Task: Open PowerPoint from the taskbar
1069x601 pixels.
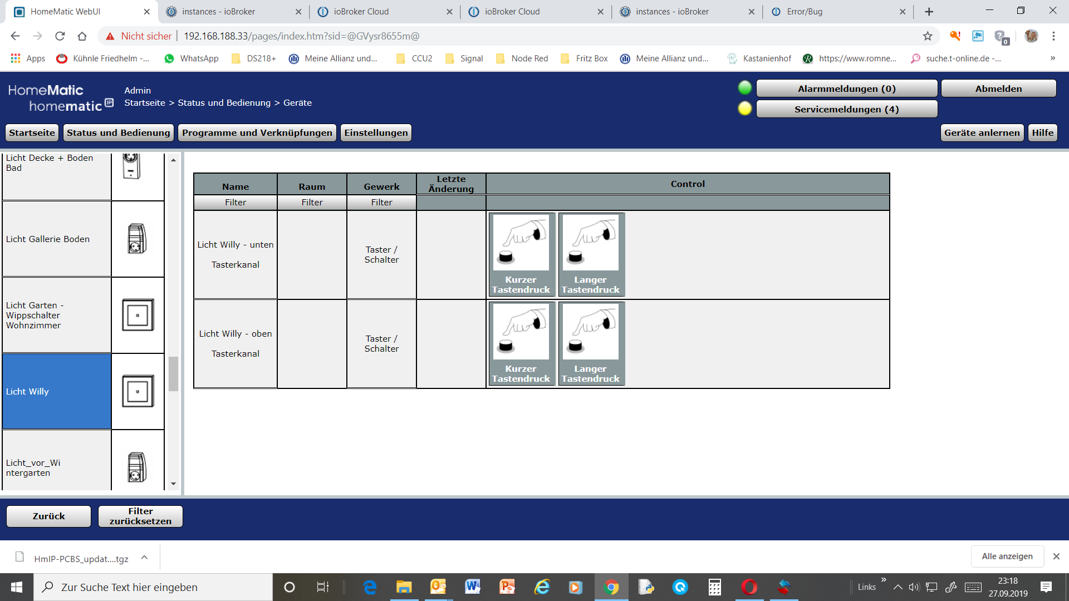Action: (x=507, y=587)
